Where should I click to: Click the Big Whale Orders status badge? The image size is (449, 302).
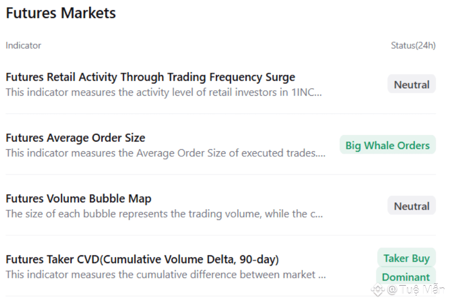[387, 145]
